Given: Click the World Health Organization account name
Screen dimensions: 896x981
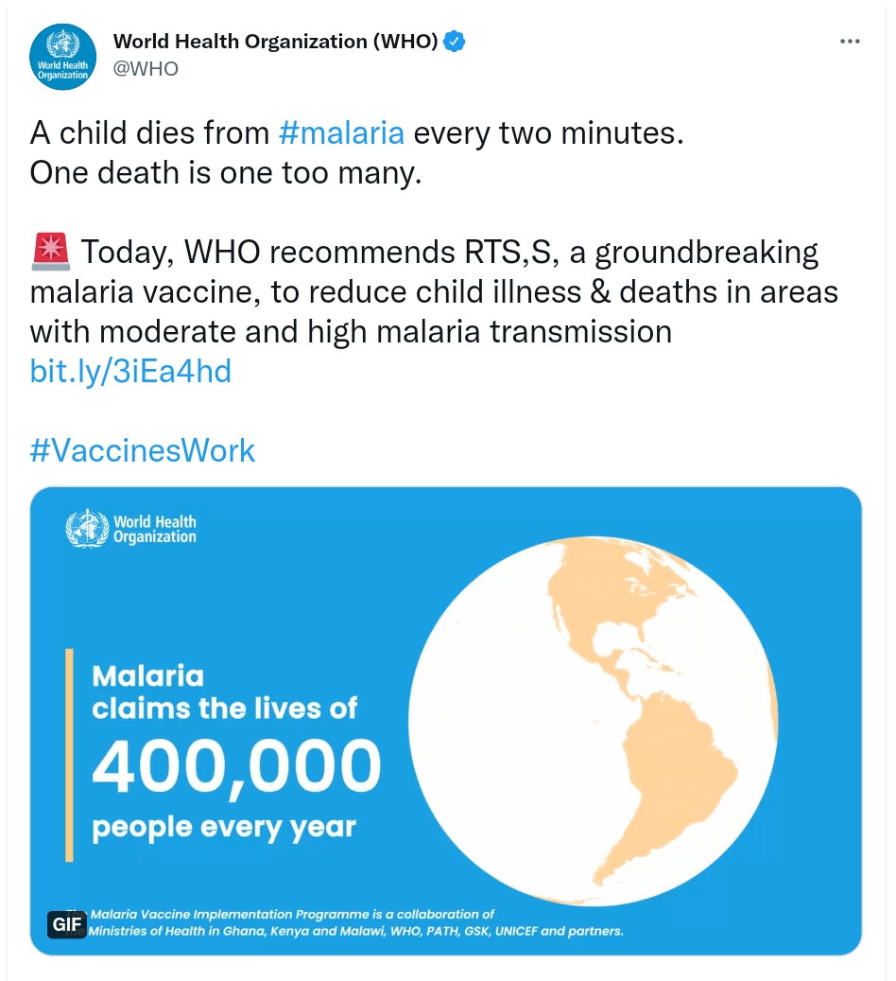Looking at the screenshot, I should tap(276, 42).
